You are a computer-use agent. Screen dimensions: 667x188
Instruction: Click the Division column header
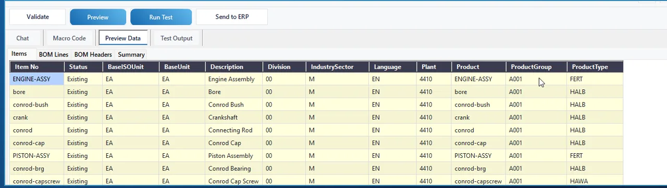pyautogui.click(x=285, y=67)
